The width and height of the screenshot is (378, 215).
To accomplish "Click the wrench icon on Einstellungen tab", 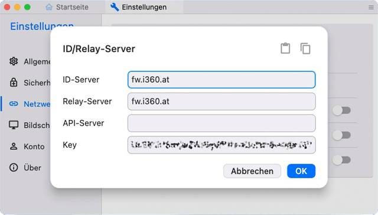I will (x=115, y=7).
